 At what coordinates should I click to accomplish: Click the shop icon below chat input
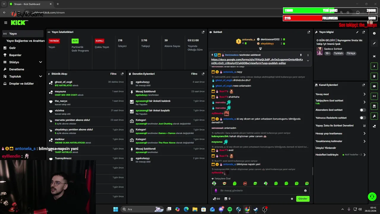[x=226, y=199]
